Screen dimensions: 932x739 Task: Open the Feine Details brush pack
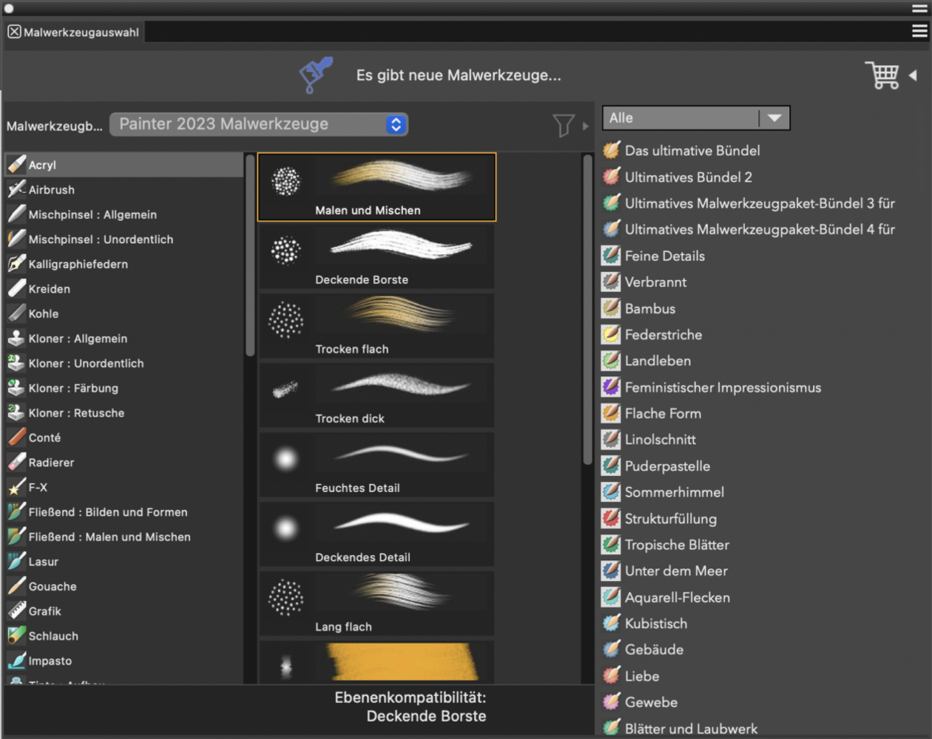tap(664, 256)
